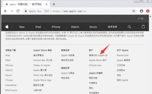Click the padlock site security icon

(x=26, y=11)
